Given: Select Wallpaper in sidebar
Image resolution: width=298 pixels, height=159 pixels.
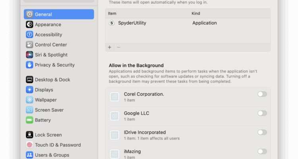Looking at the screenshot, I should [x=59, y=100].
